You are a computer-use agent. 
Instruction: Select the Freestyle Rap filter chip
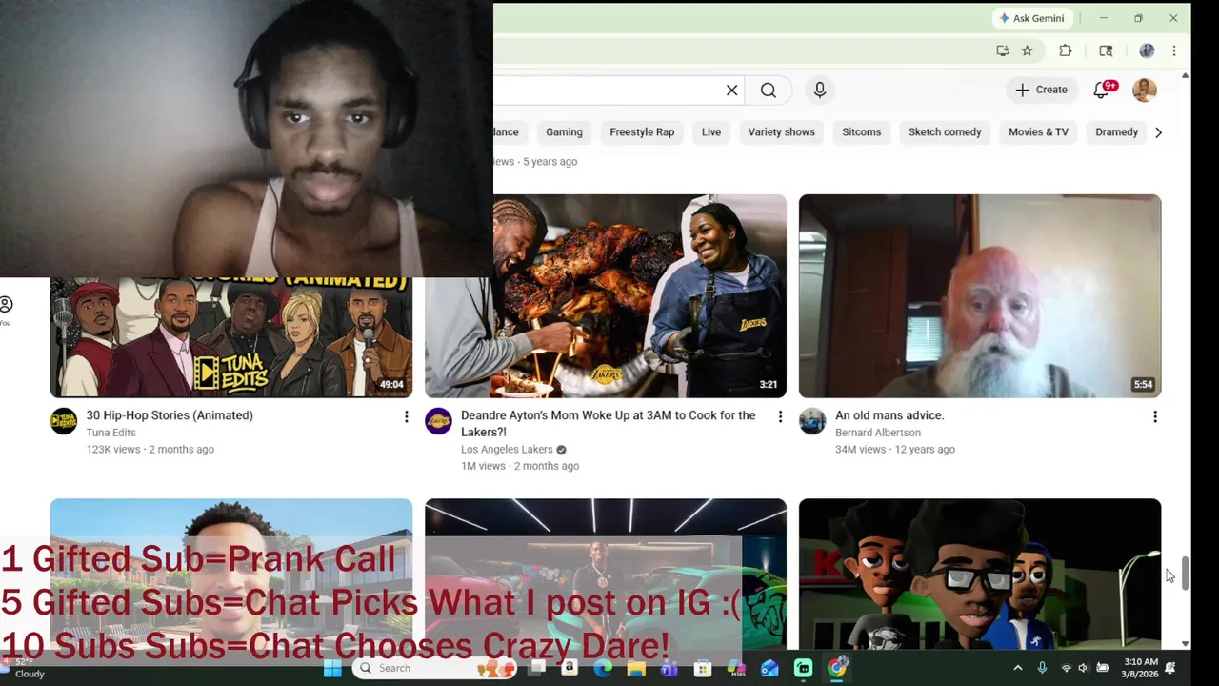tap(642, 132)
